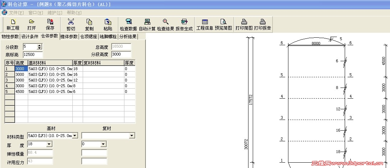The image size is (390, 168).
Task: Open 检查结果 check results magnifier
Action: coord(166,24)
